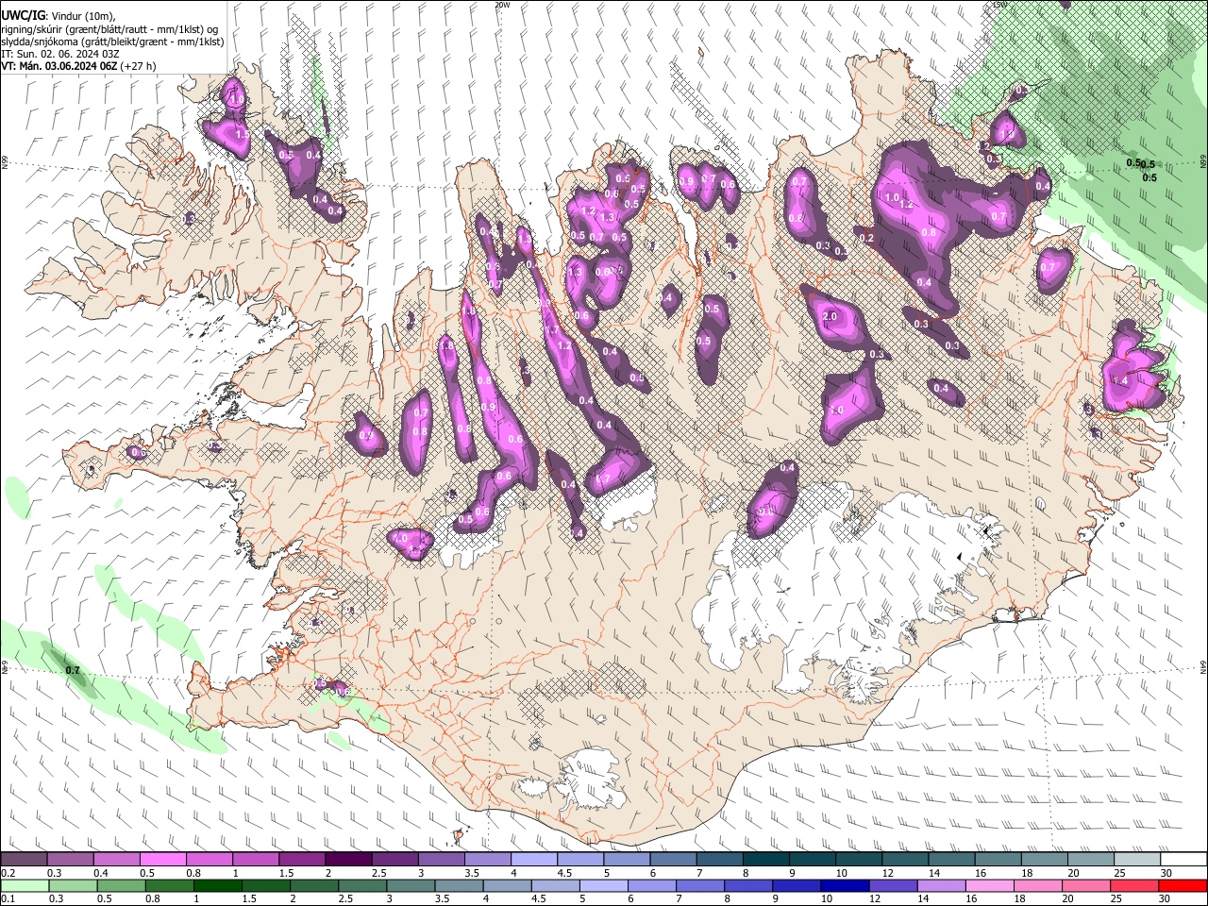Click the 'IT: Sun. 02. 06. 2024 03Z' line
1208x906 pixels.
pos(60,54)
